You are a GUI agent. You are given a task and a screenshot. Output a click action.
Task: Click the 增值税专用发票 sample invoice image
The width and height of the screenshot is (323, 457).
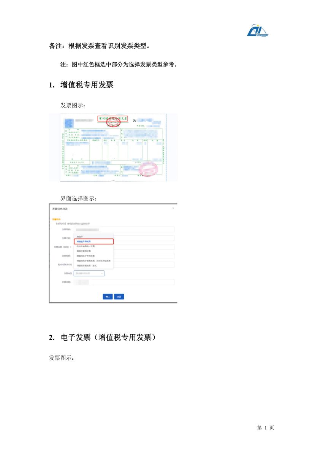113,148
